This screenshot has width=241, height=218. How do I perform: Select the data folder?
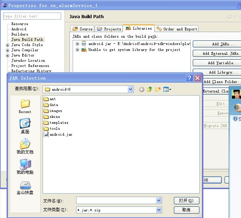pyautogui.click(x=51, y=105)
